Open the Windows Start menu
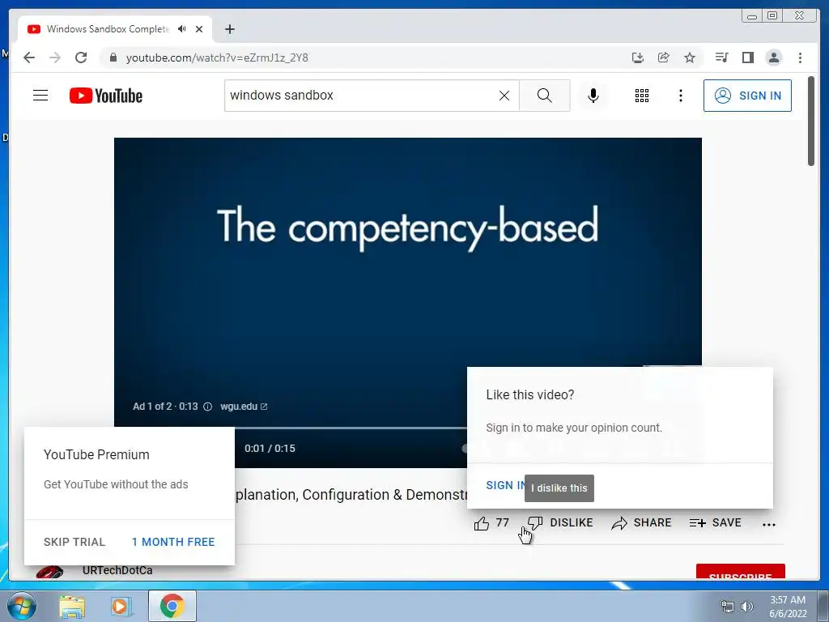829x622 pixels. [x=21, y=606]
